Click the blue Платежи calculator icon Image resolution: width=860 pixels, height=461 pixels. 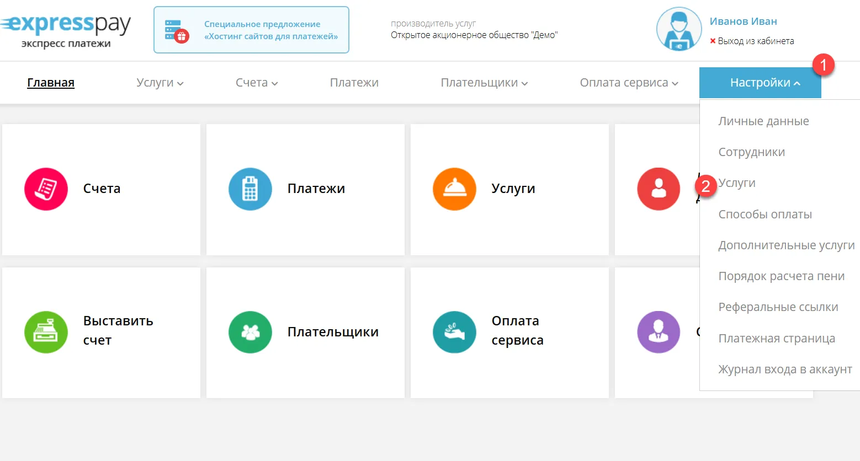point(250,189)
